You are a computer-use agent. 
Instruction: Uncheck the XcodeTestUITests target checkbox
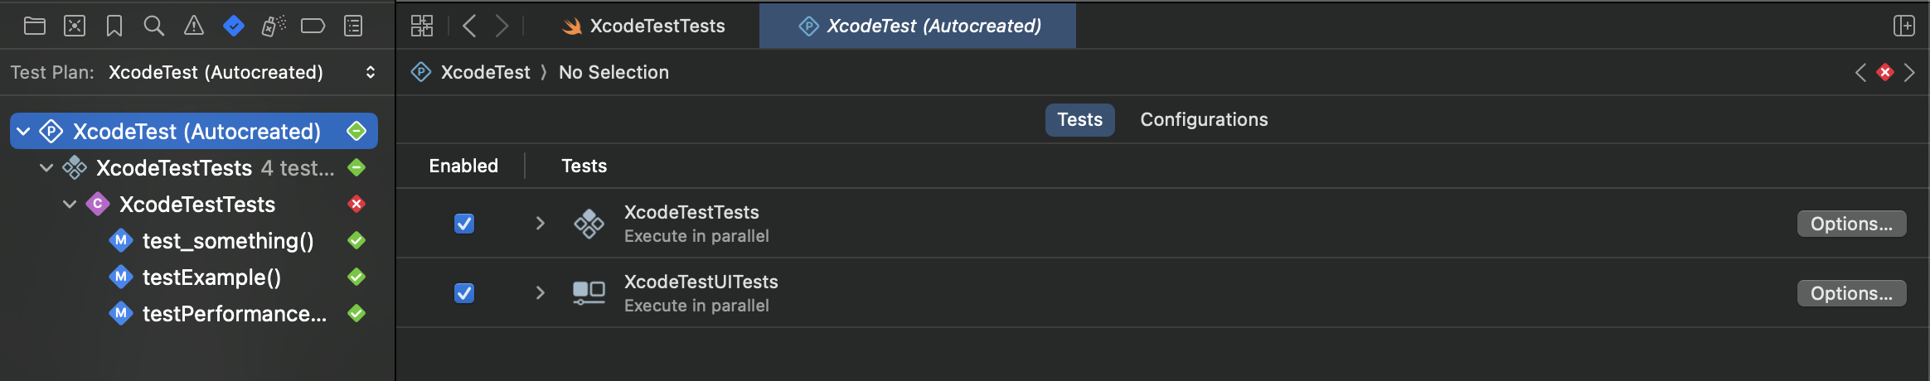(464, 293)
